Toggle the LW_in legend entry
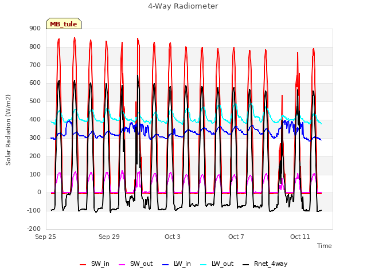This screenshot has width=367, height=275. pyautogui.click(x=177, y=264)
